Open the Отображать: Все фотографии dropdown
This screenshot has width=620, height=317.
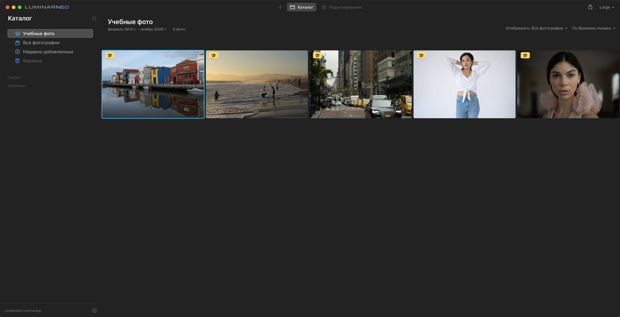pos(536,28)
